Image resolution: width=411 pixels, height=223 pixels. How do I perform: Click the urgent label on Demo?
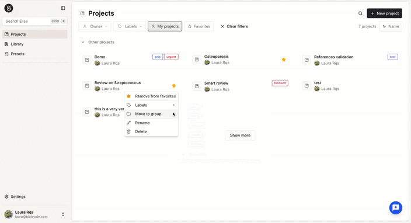click(x=171, y=57)
